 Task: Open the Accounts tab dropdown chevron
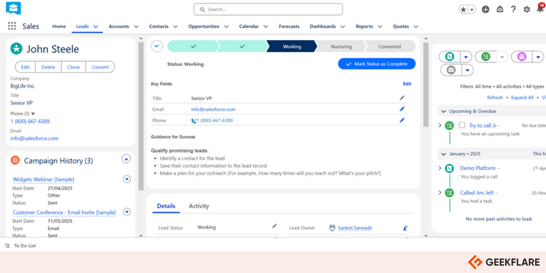[x=136, y=27]
